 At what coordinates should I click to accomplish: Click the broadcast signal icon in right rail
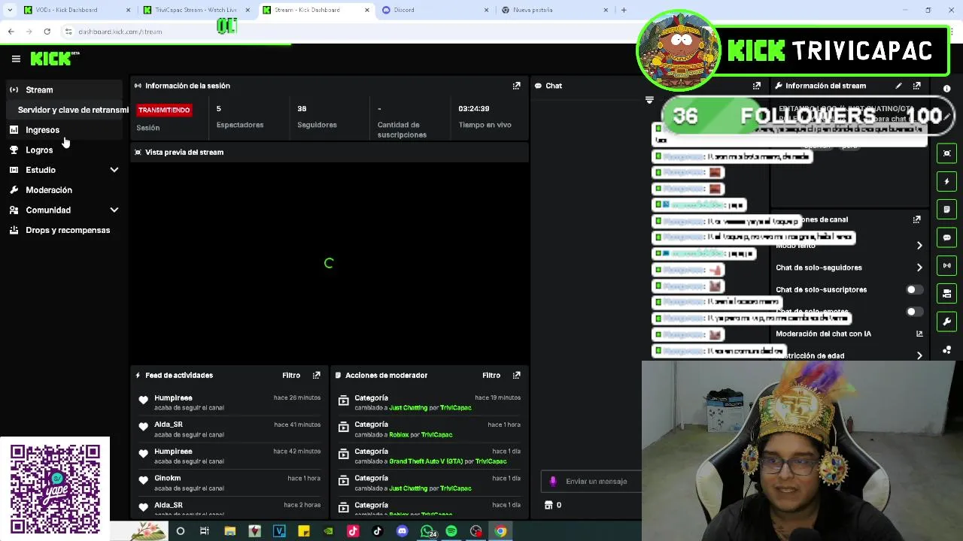(x=947, y=265)
